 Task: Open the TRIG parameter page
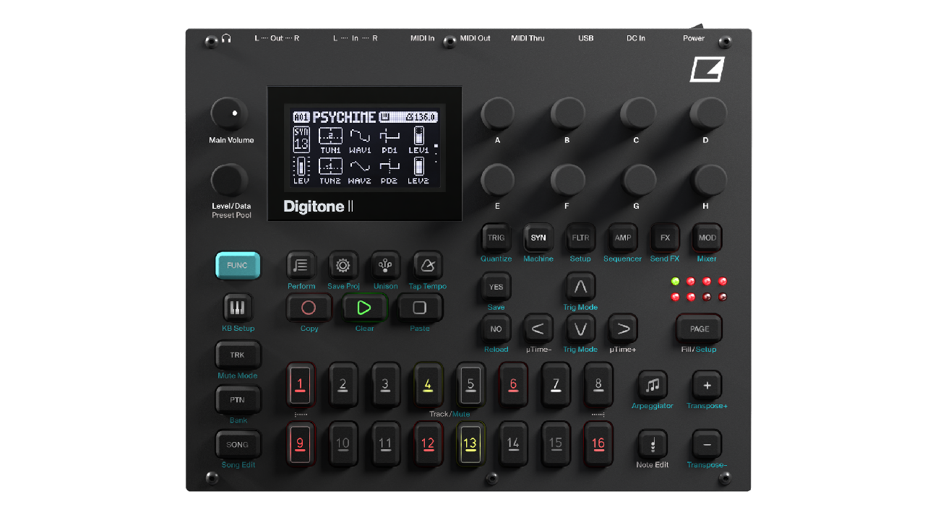(496, 238)
